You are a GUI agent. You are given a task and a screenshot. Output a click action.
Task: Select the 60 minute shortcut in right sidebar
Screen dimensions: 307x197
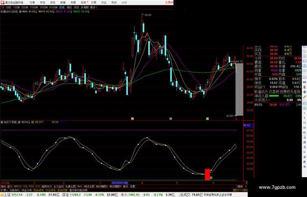tap(305, 133)
